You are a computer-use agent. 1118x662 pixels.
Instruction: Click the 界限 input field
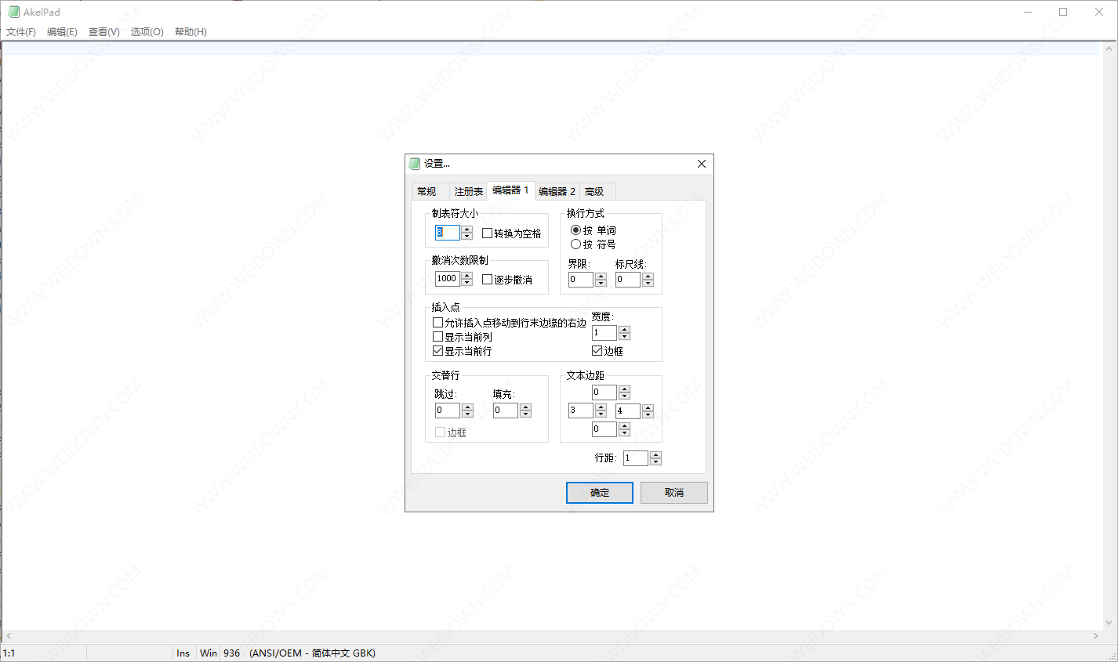(x=581, y=280)
